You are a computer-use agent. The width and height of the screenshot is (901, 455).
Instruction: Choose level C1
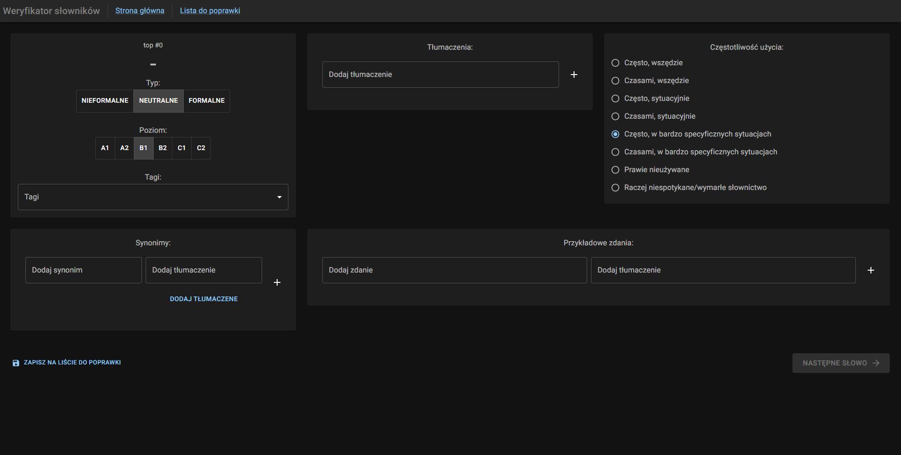(x=181, y=148)
